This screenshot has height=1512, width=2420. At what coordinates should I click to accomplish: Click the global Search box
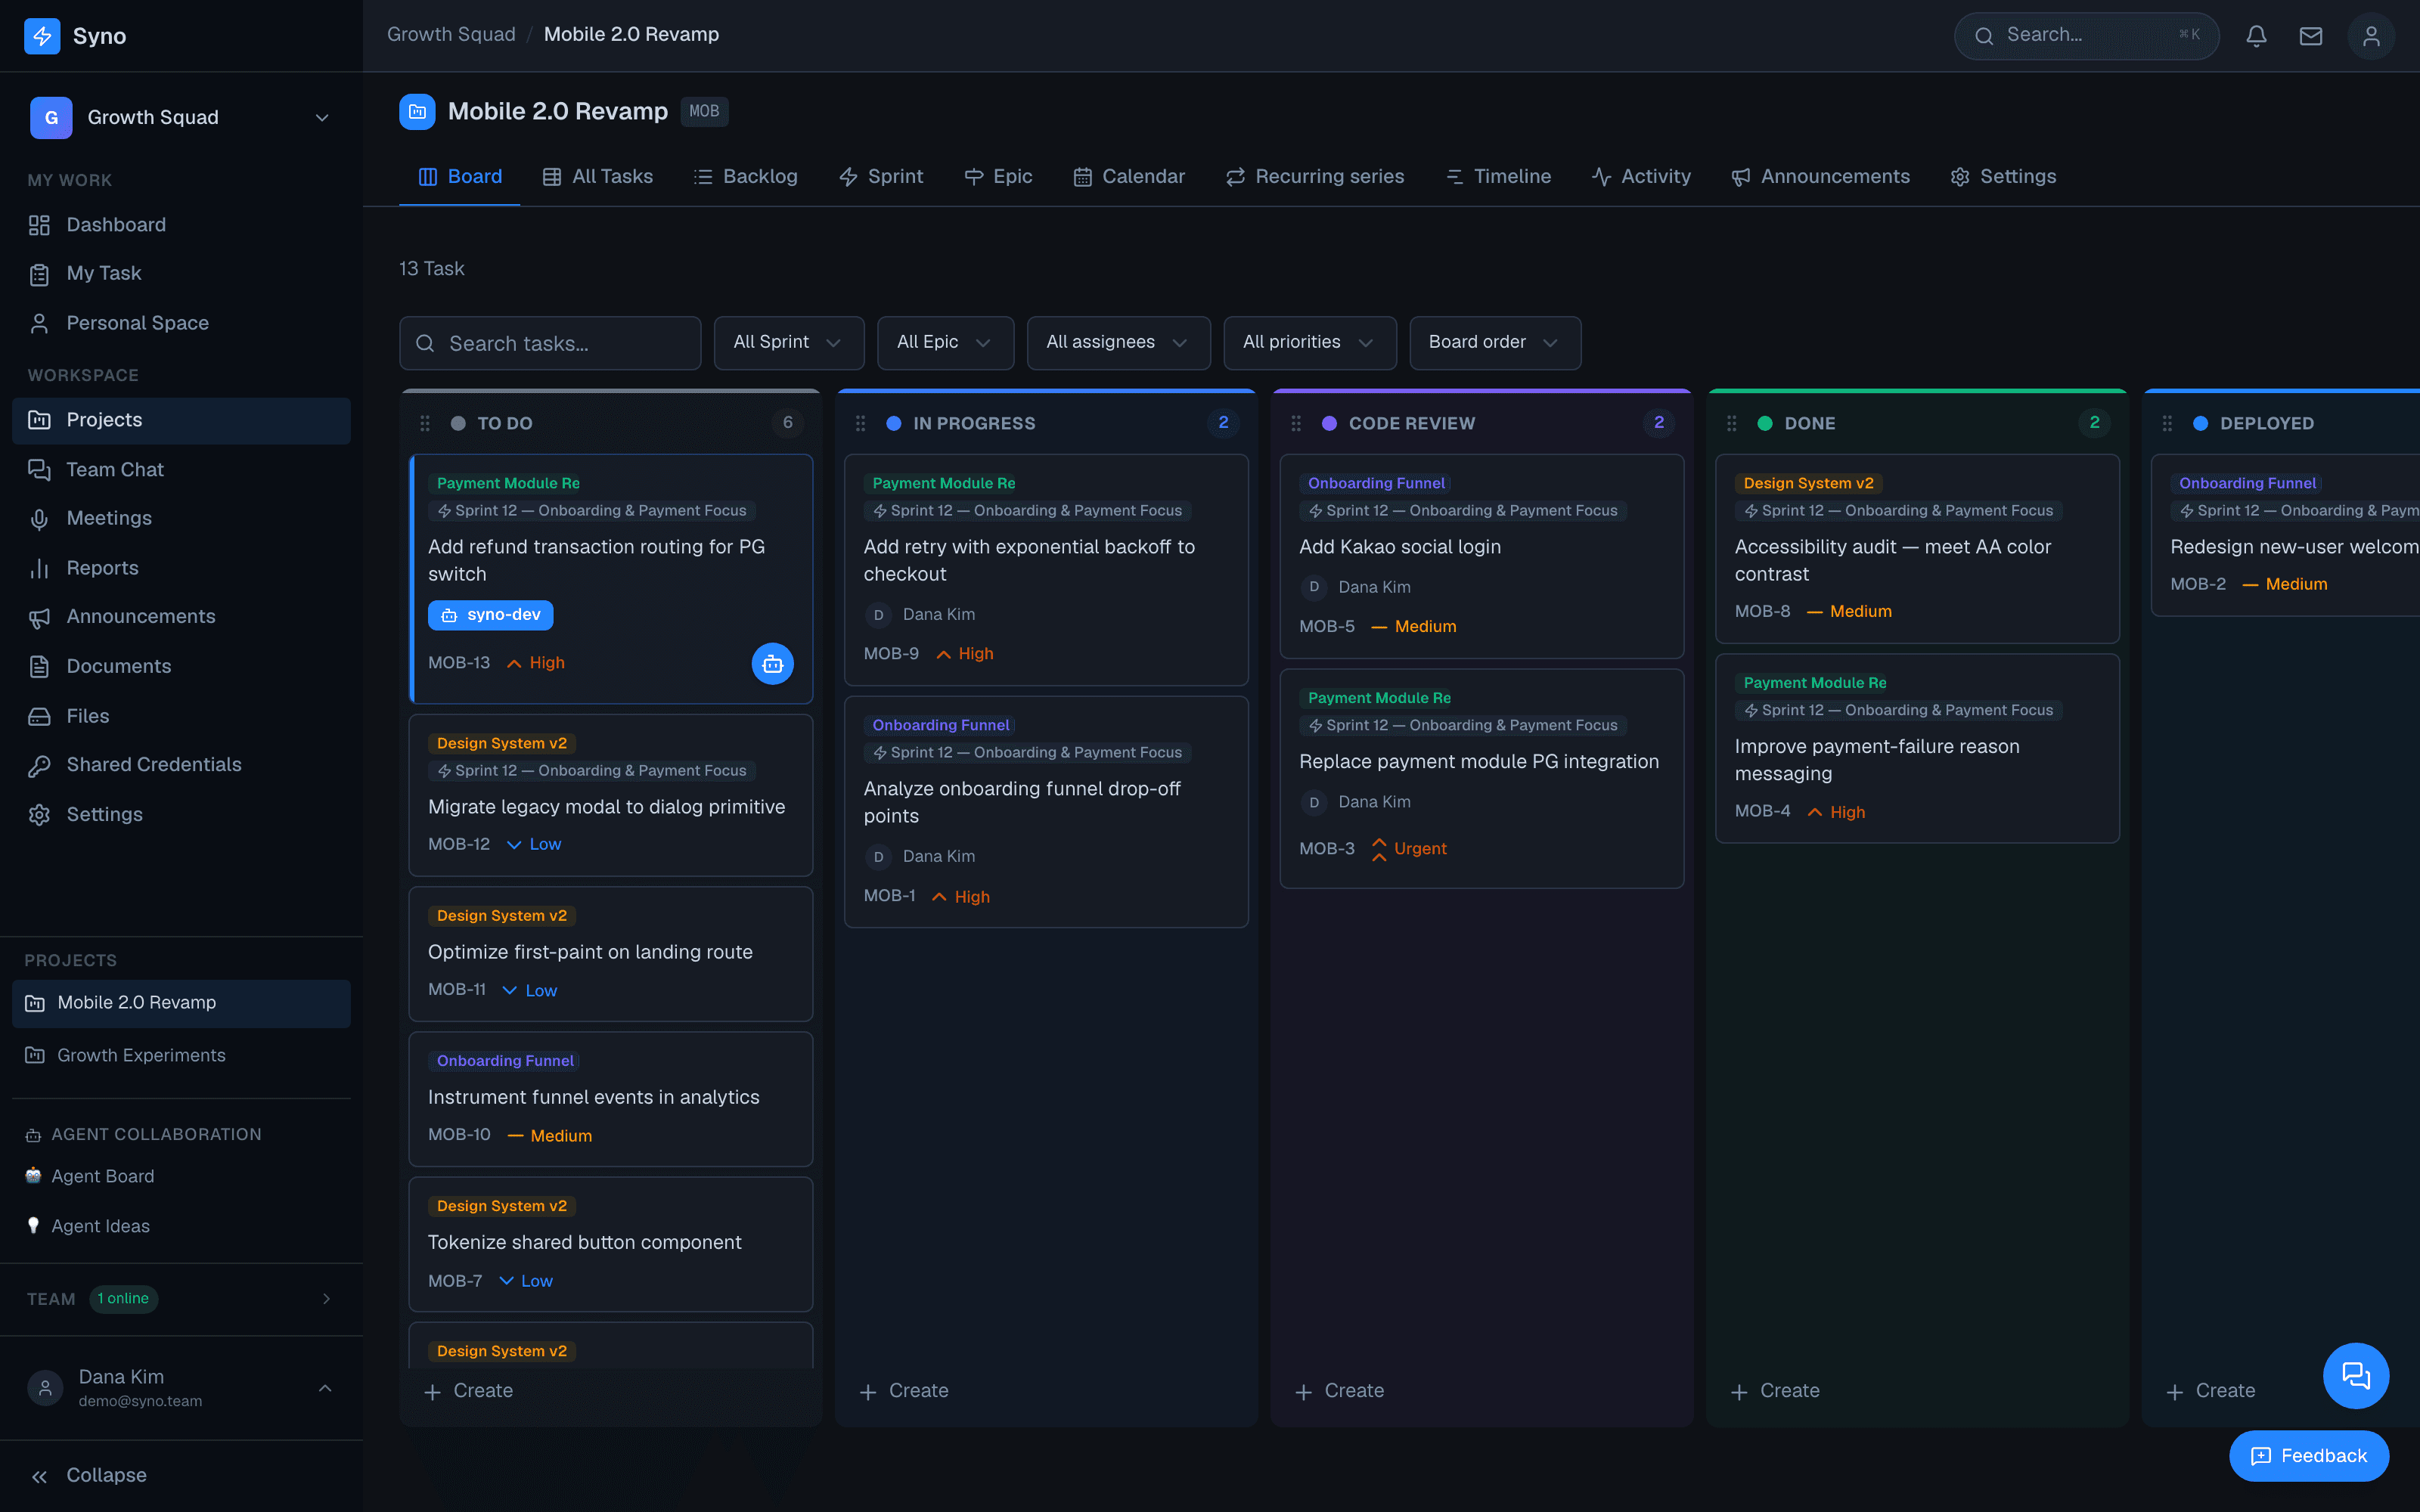(x=2086, y=36)
